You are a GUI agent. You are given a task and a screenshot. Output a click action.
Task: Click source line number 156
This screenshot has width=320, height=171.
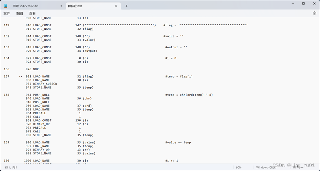pyautogui.click(x=6, y=69)
